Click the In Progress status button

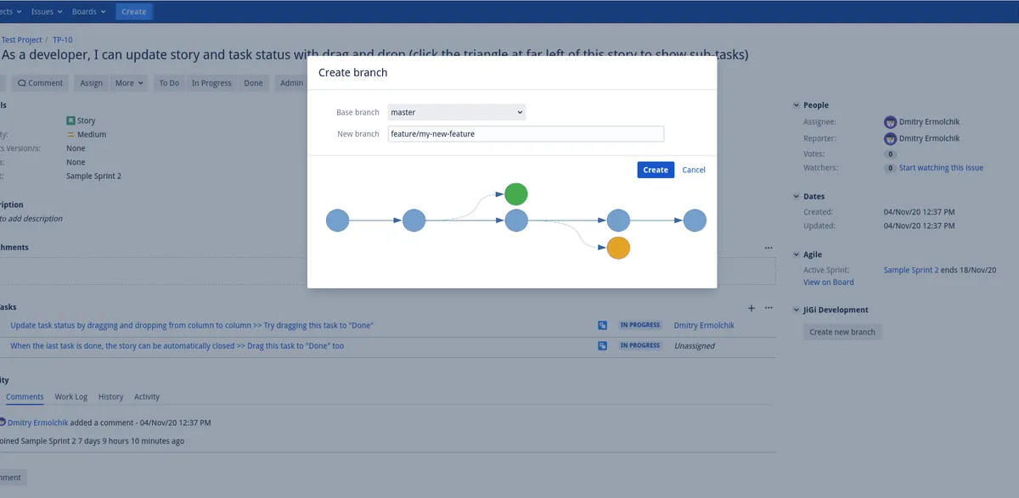click(x=211, y=83)
